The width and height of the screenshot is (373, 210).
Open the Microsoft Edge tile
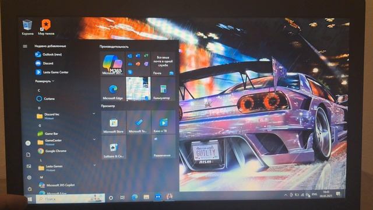(x=112, y=89)
